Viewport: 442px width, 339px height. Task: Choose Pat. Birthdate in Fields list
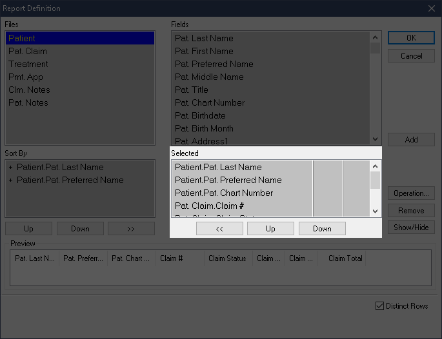[200, 115]
